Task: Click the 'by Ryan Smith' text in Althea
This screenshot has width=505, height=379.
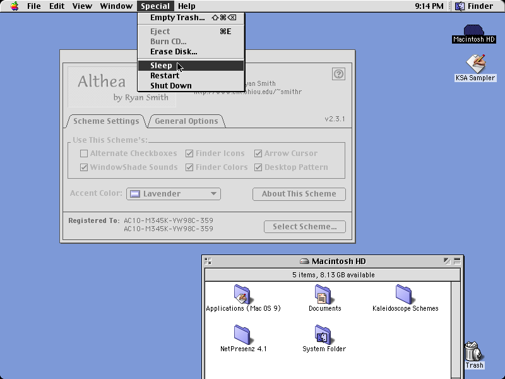Action: 141,97
